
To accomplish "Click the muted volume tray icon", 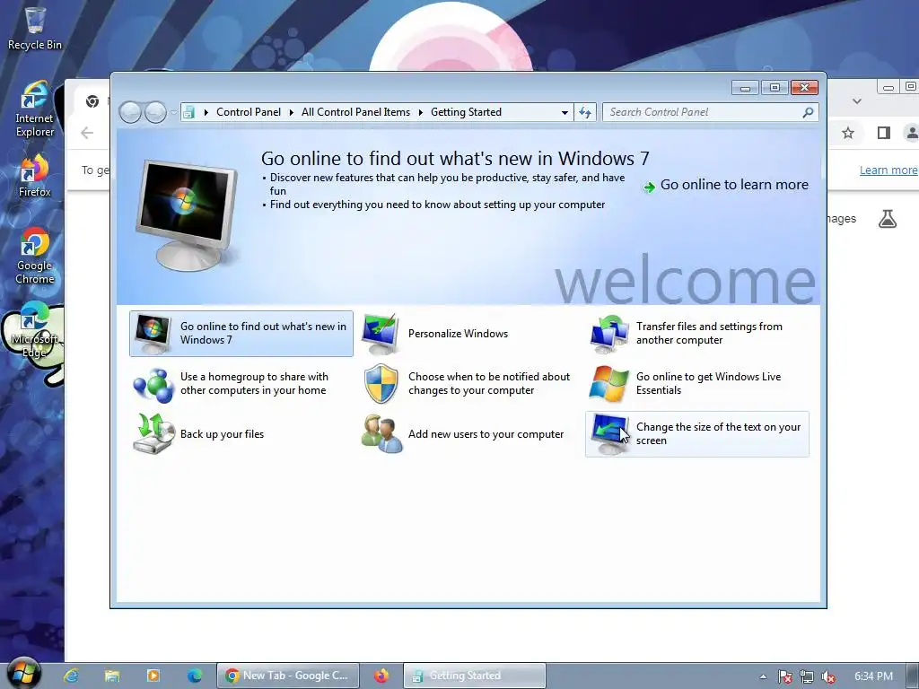I will [x=828, y=676].
